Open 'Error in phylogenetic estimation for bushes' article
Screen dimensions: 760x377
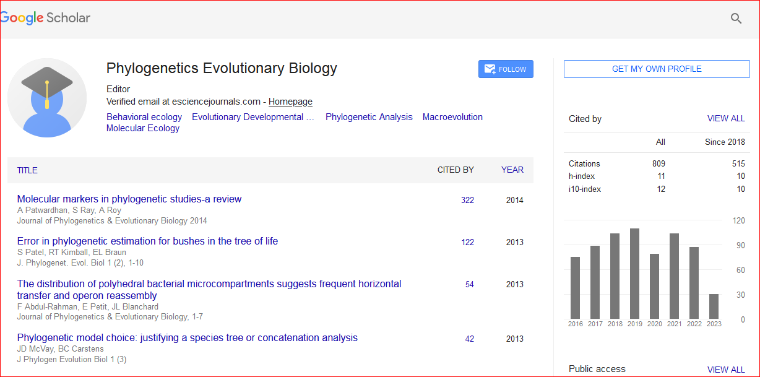coord(147,241)
